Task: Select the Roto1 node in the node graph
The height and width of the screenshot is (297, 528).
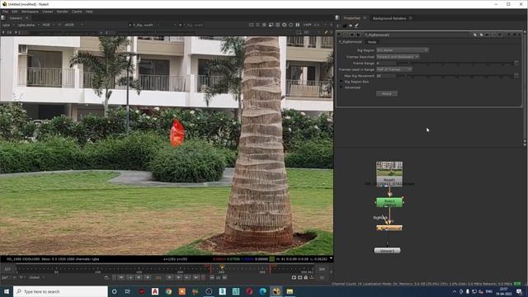Action: (389, 202)
